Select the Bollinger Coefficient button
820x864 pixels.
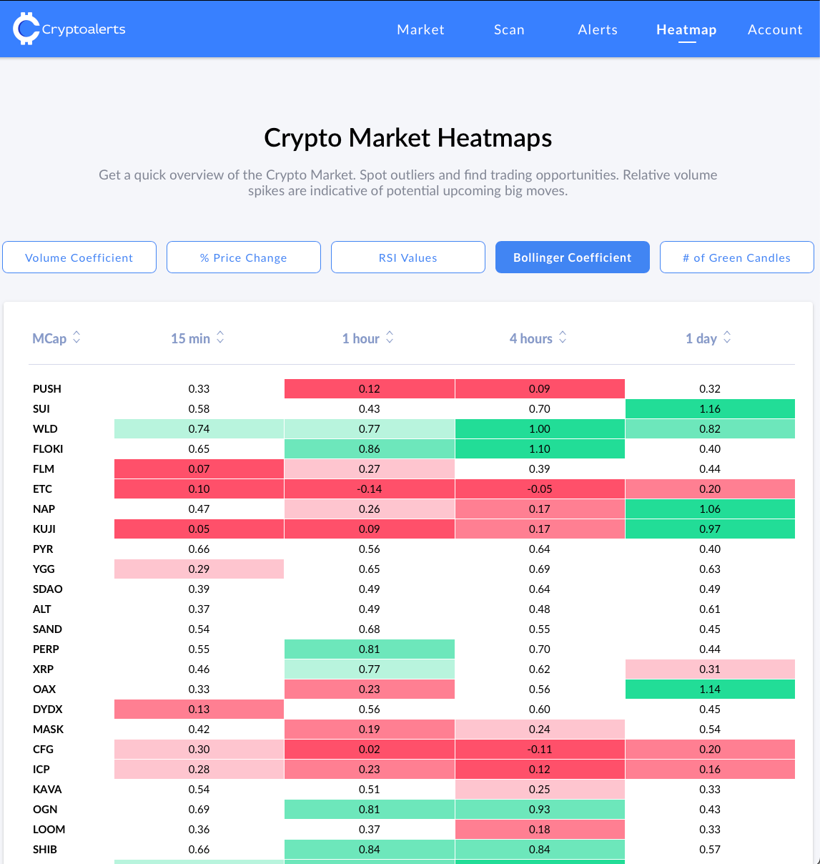(573, 257)
